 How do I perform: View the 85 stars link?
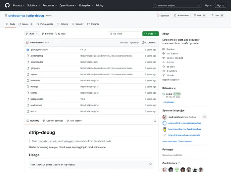click(169, 67)
